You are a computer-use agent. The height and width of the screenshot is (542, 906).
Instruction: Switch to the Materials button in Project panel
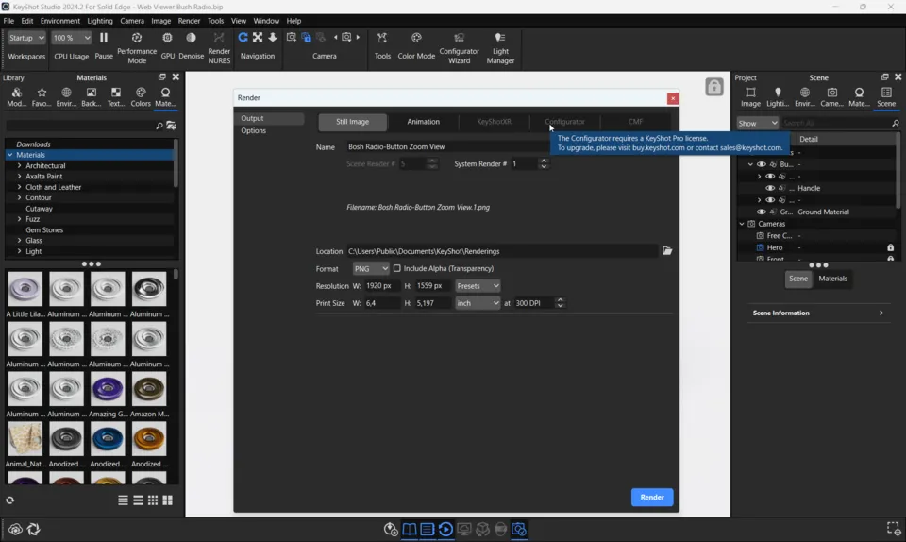(832, 279)
